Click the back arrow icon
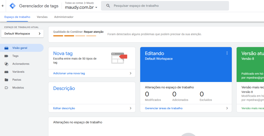 [x=3, y=6]
